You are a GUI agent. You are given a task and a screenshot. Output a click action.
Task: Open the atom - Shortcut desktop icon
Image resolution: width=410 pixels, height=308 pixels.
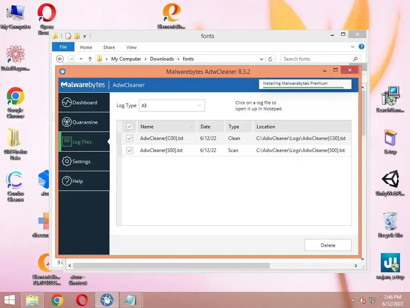78,280
